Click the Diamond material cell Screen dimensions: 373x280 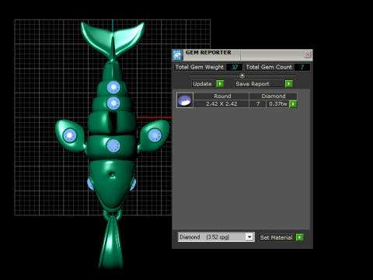[x=274, y=96]
